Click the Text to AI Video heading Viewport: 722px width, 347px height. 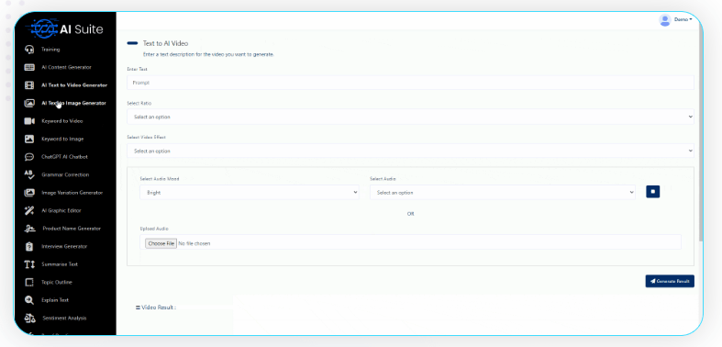pos(165,43)
